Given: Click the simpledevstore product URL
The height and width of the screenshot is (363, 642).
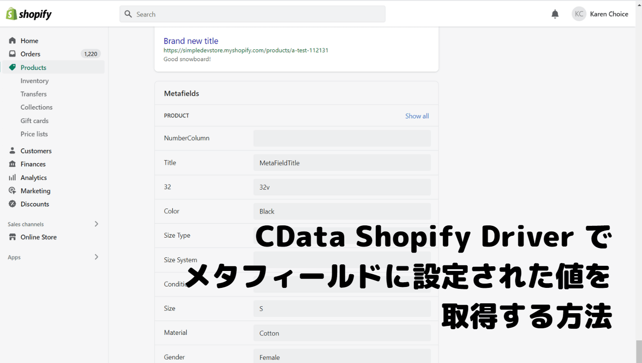Looking at the screenshot, I should tap(246, 50).
